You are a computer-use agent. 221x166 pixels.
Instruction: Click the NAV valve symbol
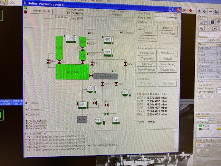(x=107, y=105)
